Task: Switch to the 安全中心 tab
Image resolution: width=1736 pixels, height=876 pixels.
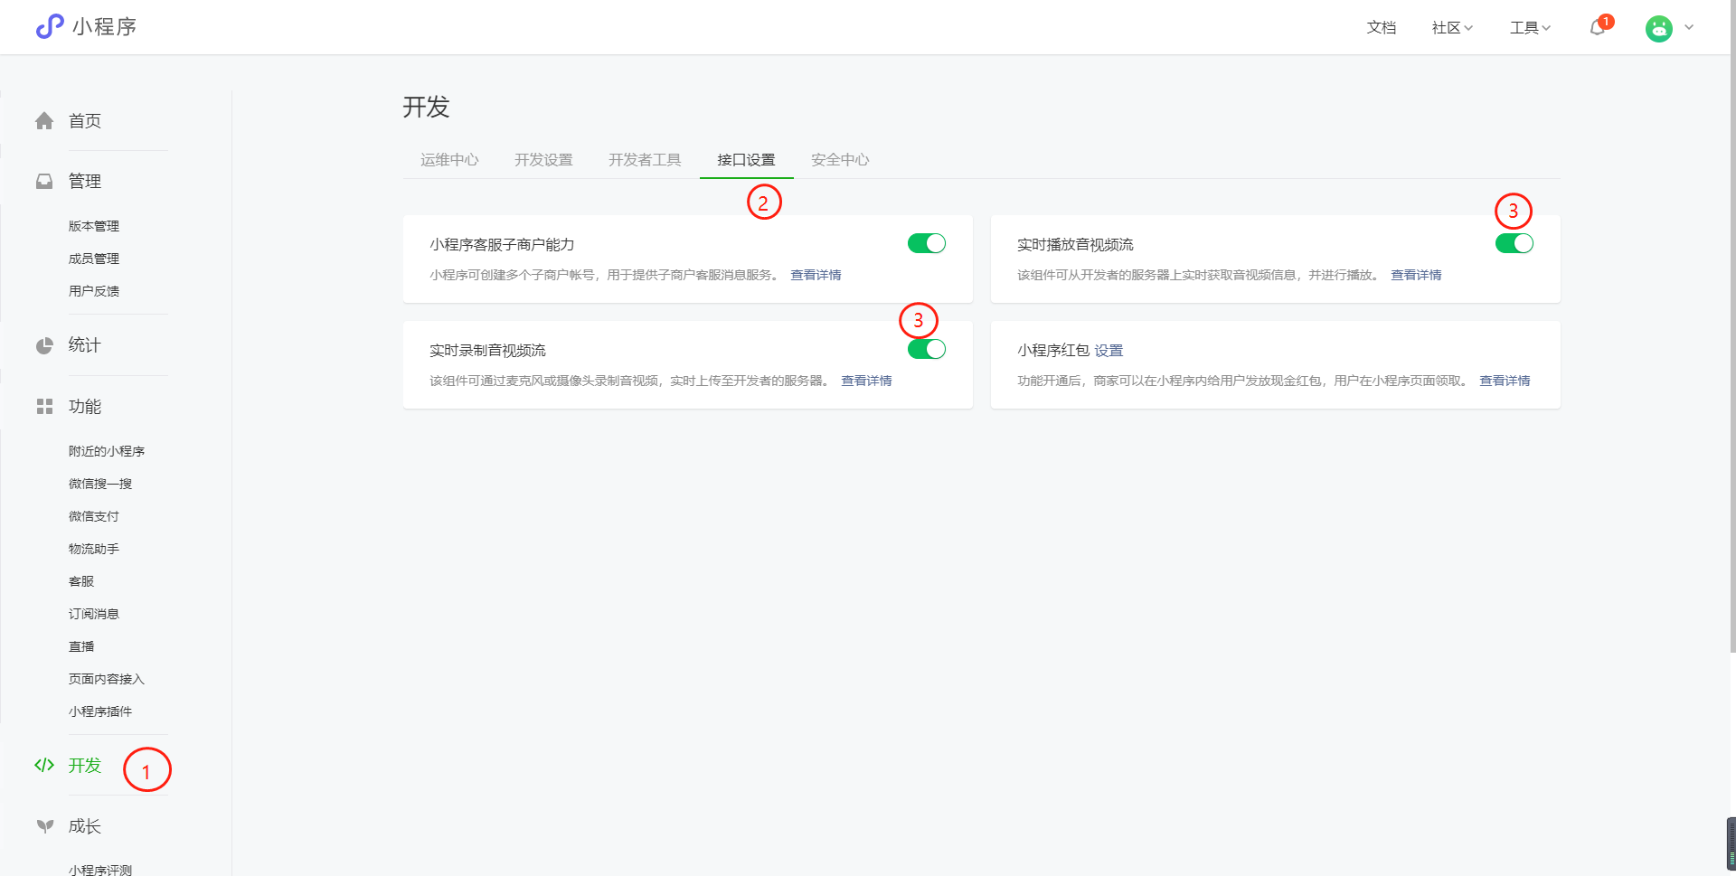Action: pyautogui.click(x=839, y=159)
